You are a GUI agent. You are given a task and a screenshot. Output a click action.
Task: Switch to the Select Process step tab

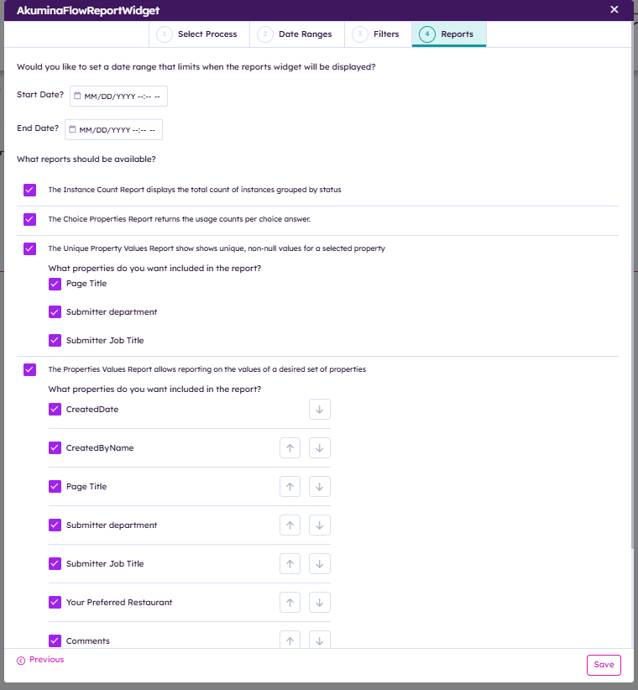pos(199,34)
